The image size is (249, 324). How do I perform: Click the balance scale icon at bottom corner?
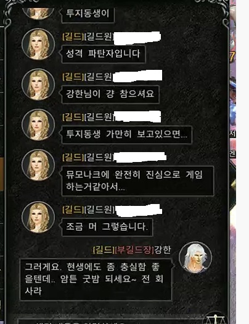(x=215, y=318)
